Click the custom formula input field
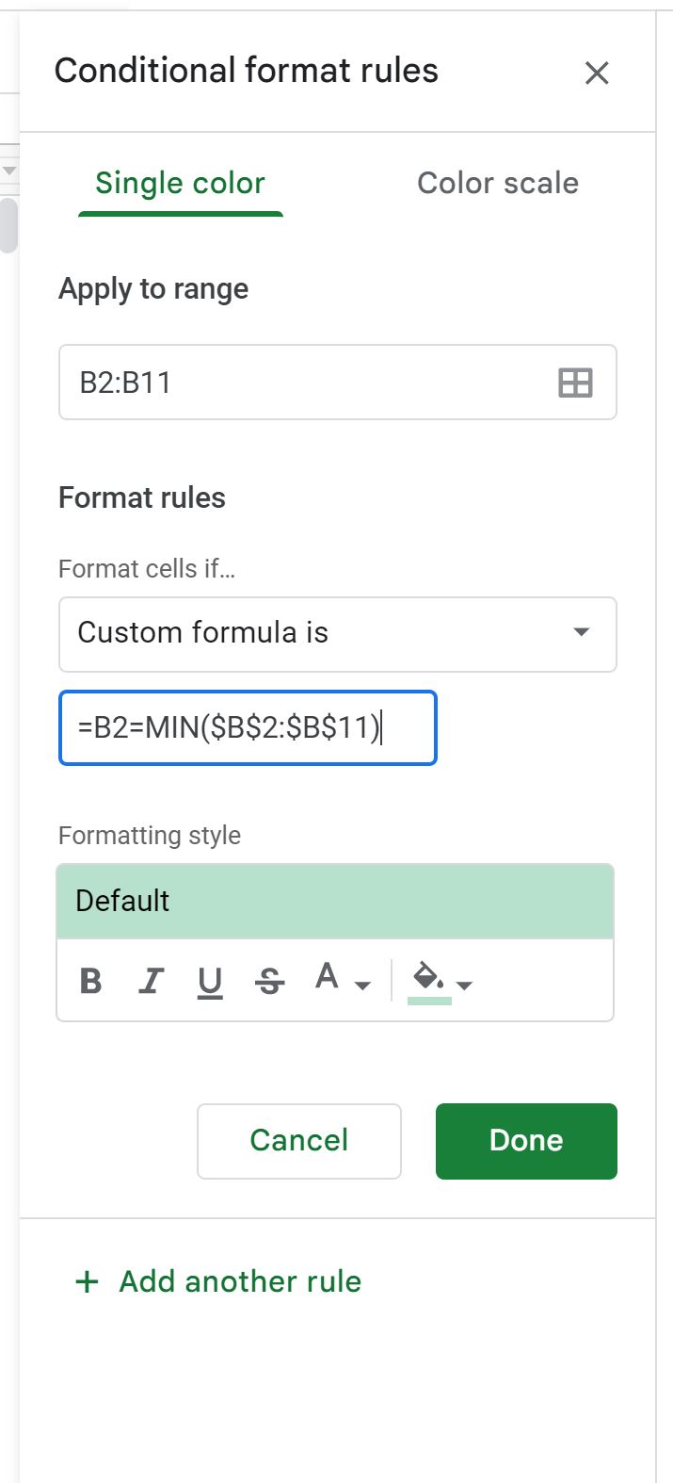 pos(248,727)
